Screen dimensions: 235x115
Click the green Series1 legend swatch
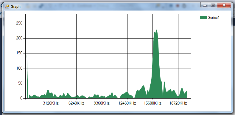point(203,18)
